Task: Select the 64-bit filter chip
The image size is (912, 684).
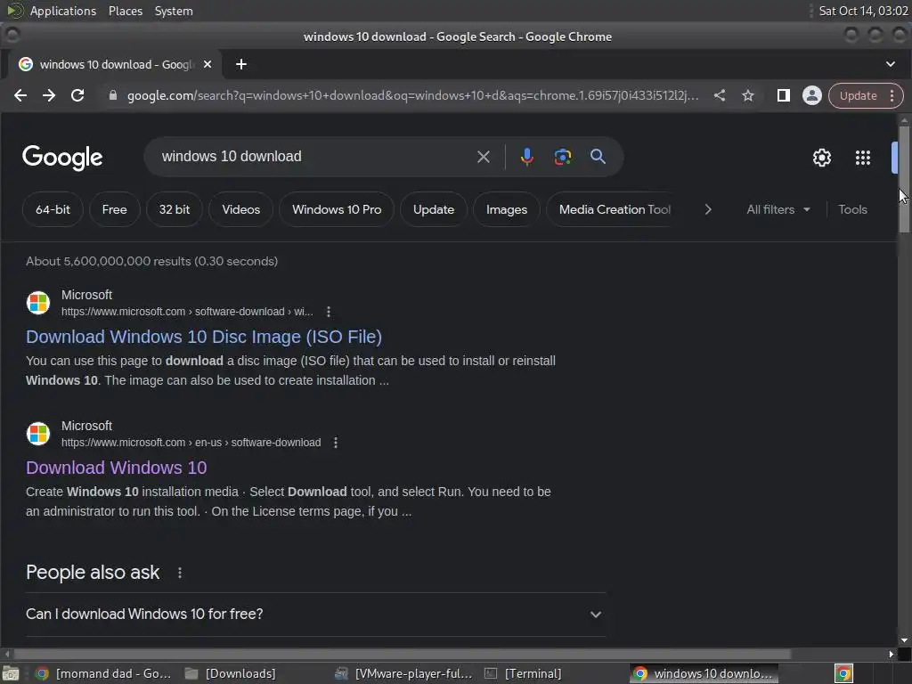Action: pyautogui.click(x=53, y=209)
